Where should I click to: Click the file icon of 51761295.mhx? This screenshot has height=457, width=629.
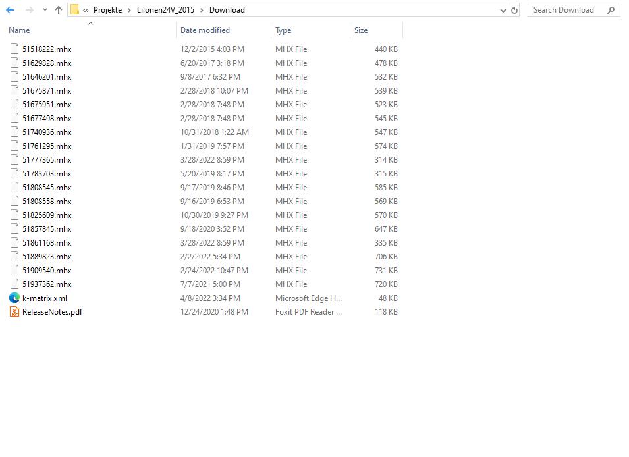click(x=14, y=146)
